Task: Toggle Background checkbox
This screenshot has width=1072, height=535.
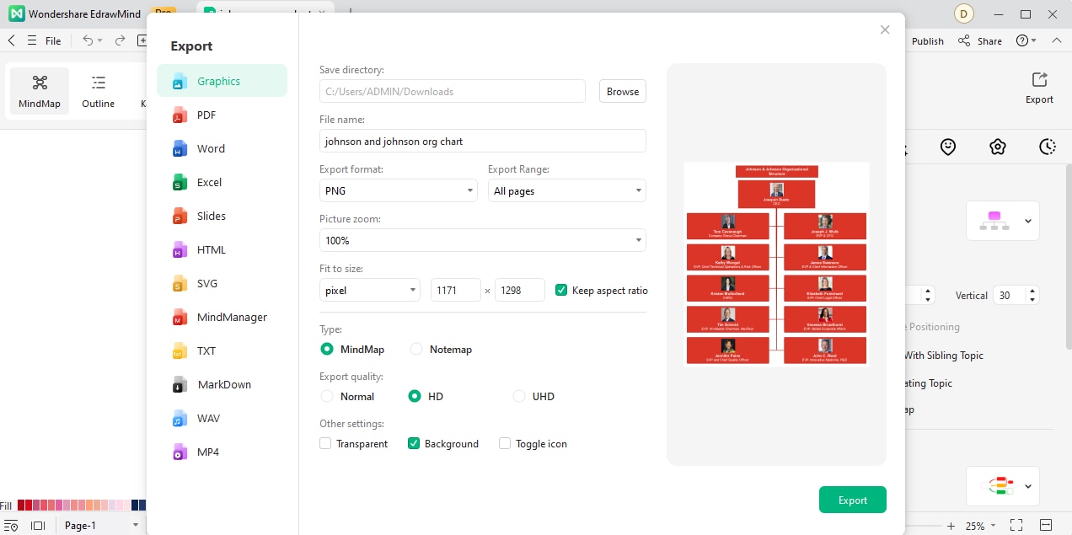Action: (414, 443)
